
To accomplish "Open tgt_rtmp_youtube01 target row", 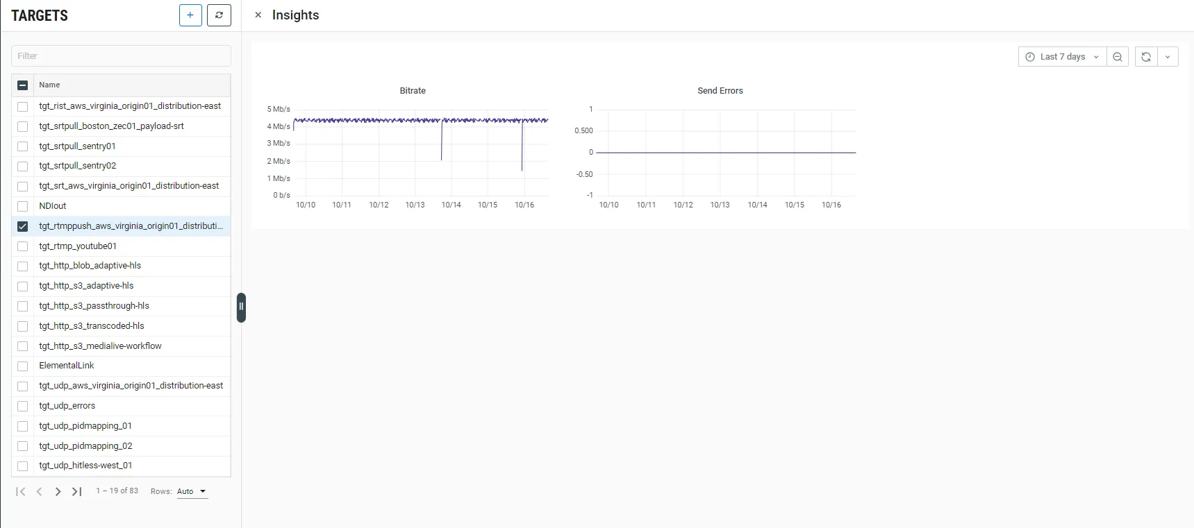I will pyautogui.click(x=121, y=246).
